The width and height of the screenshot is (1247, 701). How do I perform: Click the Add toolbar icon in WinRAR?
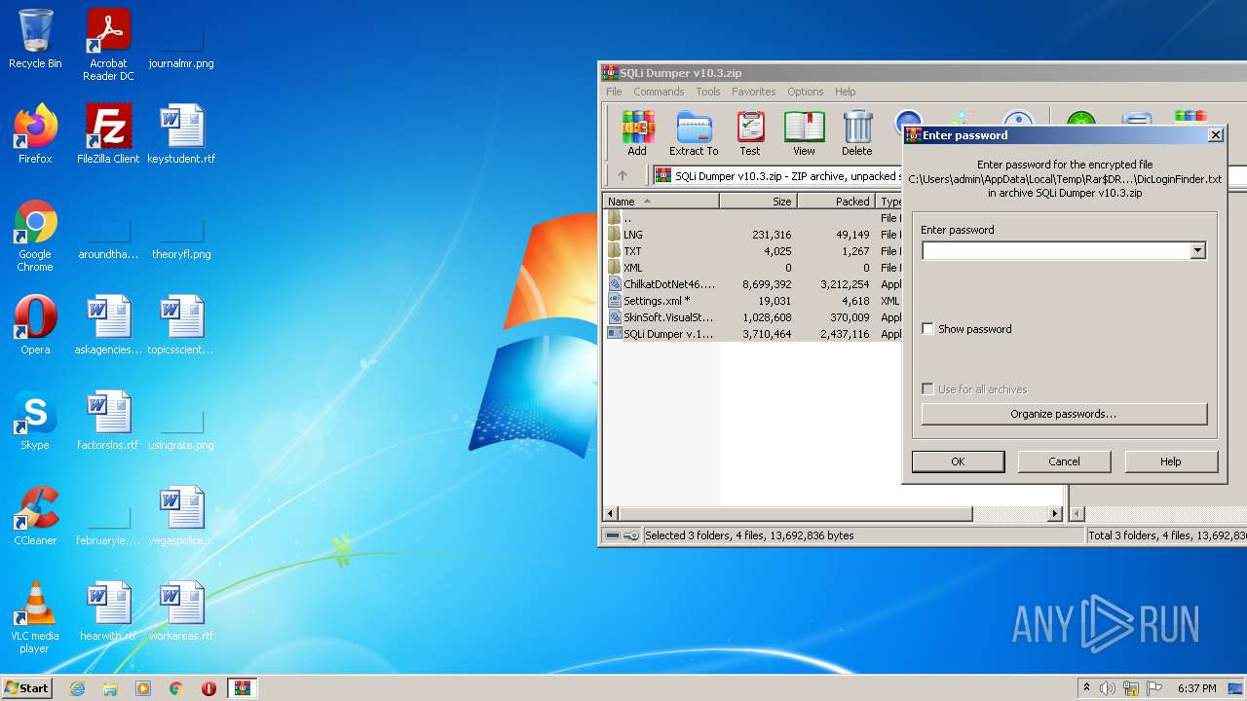[x=637, y=133]
